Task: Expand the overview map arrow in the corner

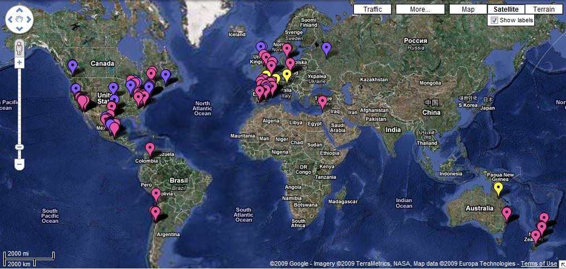Action: [x=563, y=265]
